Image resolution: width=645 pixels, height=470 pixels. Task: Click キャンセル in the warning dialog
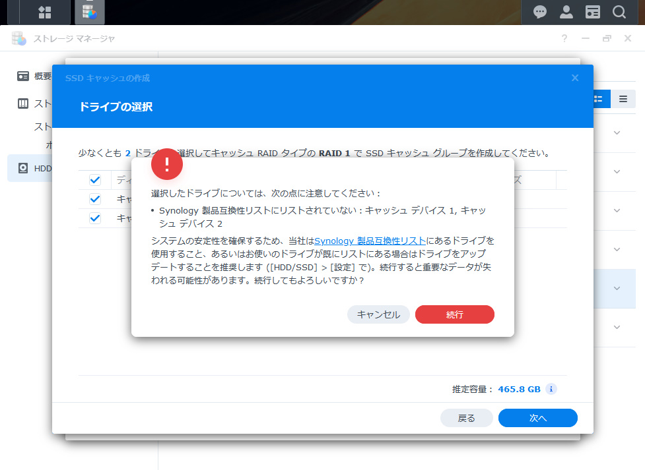click(378, 314)
